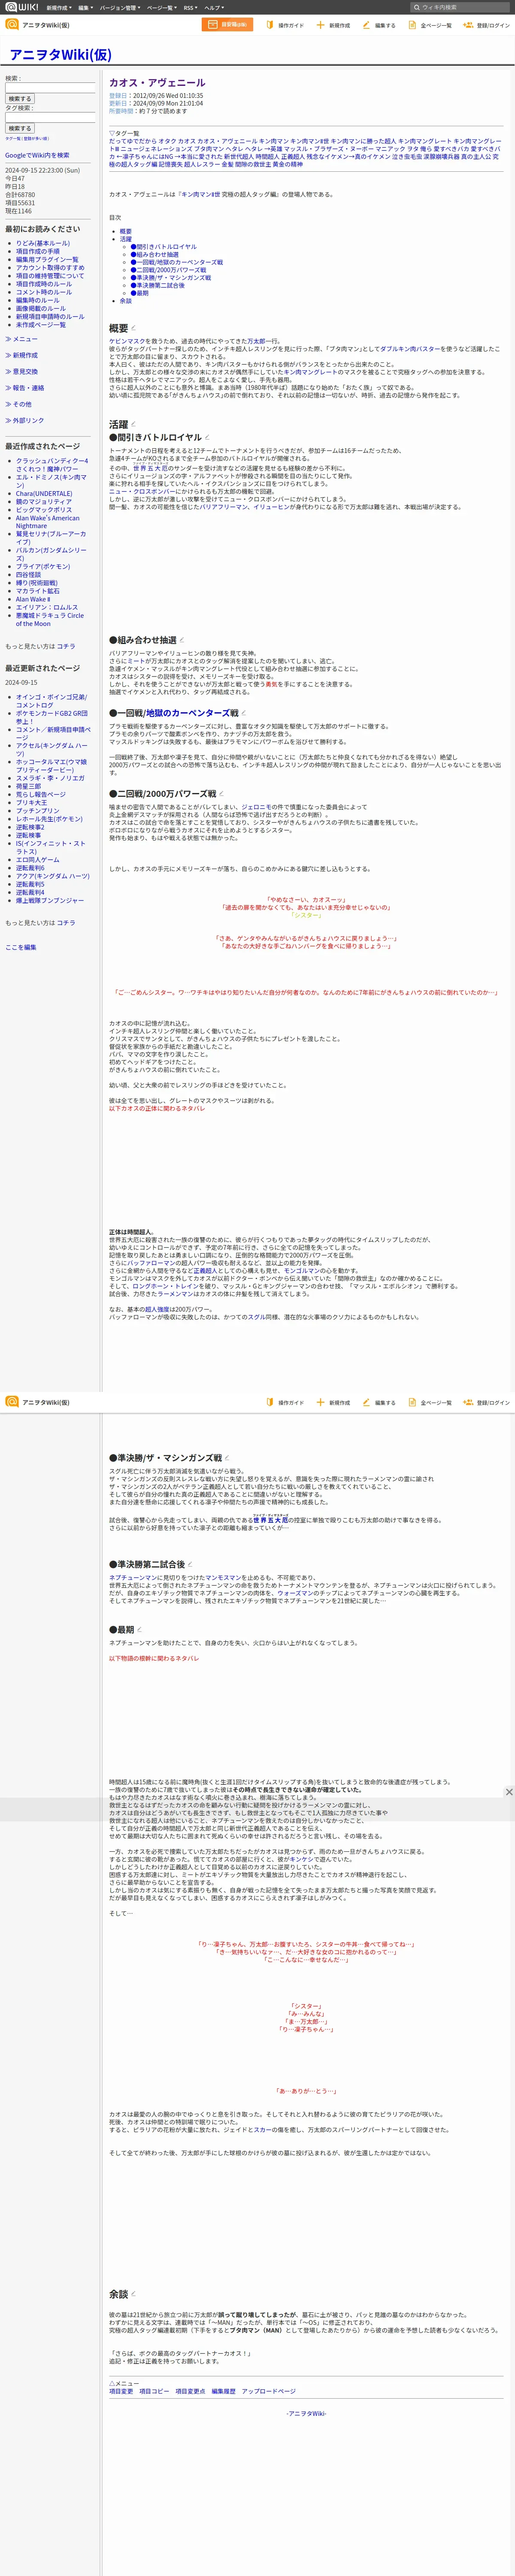Click the 検索する button under the タグ検索 field
This screenshot has height=2576, width=515.
point(20,128)
